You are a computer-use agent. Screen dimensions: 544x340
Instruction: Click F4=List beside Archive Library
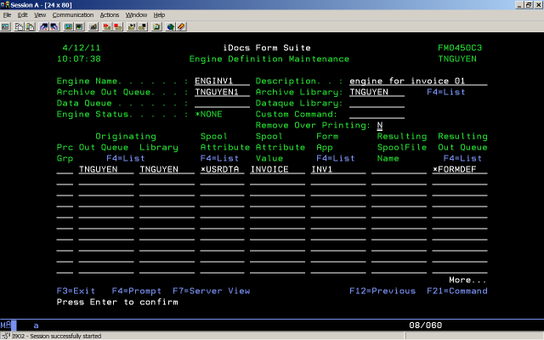point(447,92)
